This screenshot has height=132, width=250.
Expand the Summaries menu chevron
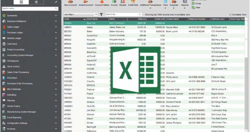click(56, 15)
